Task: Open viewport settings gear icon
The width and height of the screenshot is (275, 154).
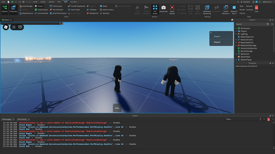Action: (x=232, y=20)
